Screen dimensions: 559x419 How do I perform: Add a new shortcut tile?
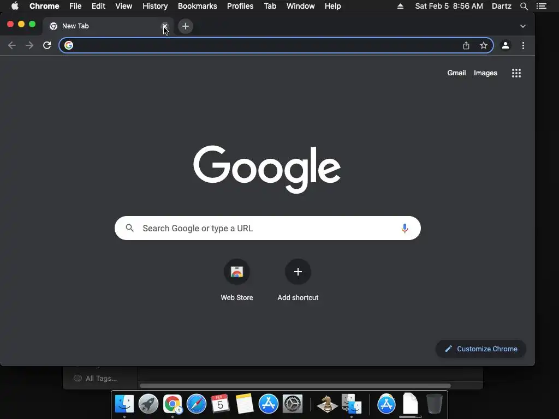(298, 280)
